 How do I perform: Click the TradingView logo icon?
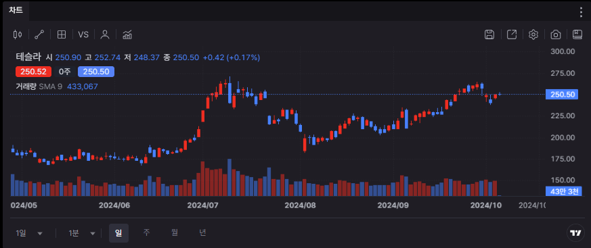575,233
